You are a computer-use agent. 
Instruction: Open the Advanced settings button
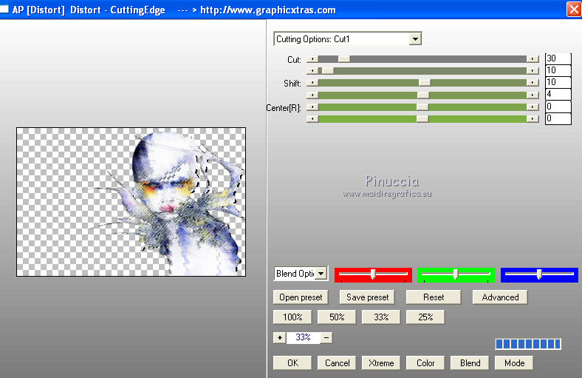pyautogui.click(x=500, y=297)
